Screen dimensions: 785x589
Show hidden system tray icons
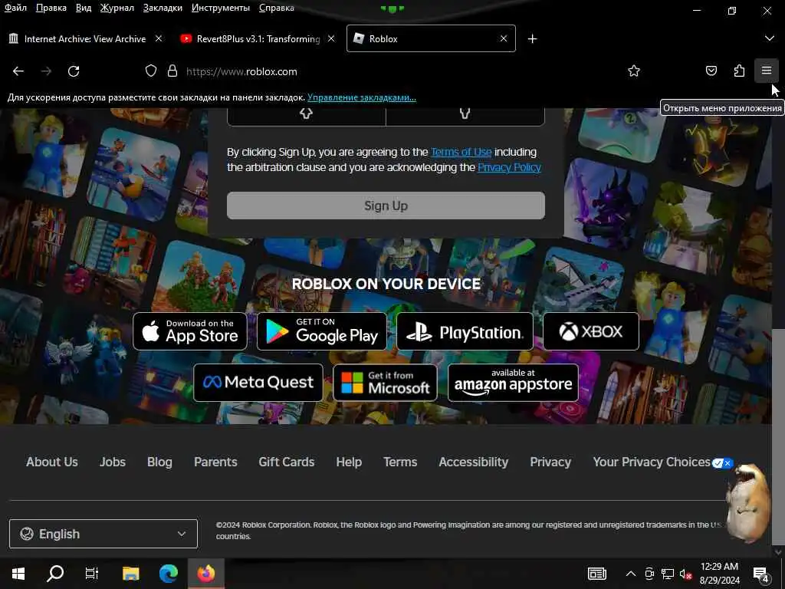click(631, 574)
